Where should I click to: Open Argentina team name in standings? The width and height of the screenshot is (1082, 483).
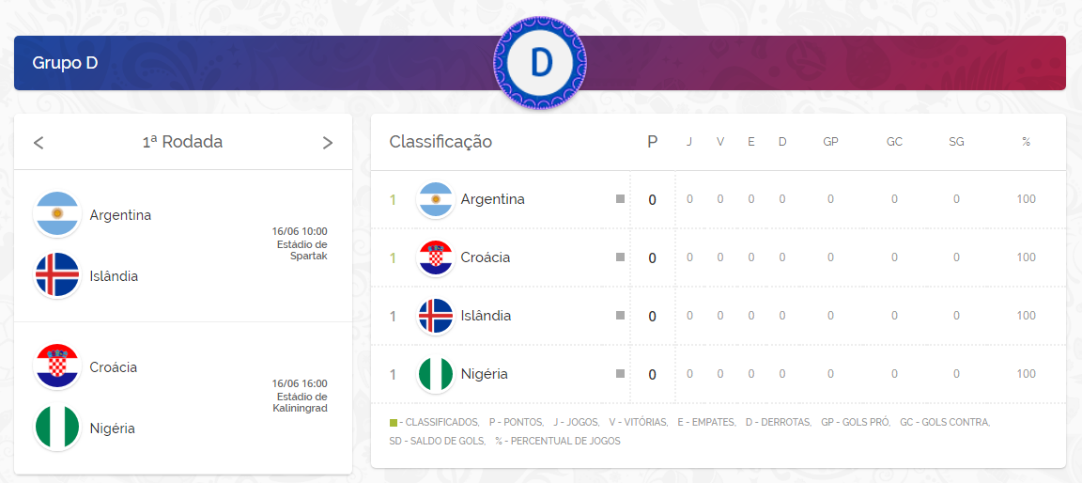pos(492,199)
